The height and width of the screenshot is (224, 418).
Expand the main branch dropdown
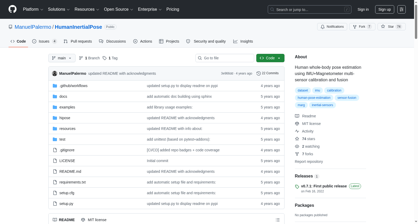tap(62, 58)
